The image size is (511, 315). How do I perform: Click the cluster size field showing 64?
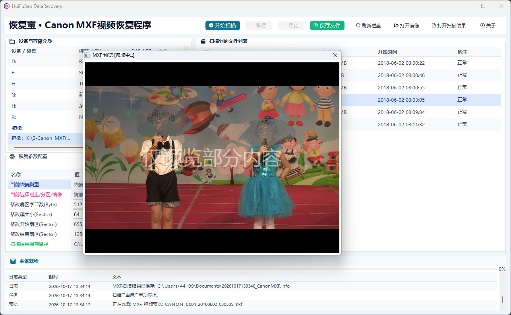click(78, 215)
